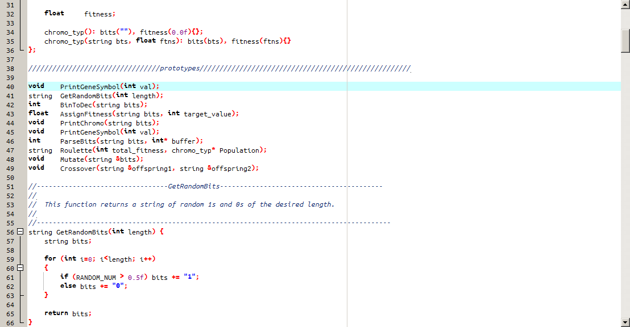
Task: Click 'else' keyword on line 62
Action: tap(68, 286)
